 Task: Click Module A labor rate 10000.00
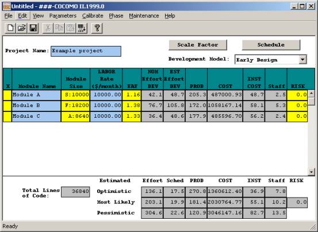[x=106, y=95]
